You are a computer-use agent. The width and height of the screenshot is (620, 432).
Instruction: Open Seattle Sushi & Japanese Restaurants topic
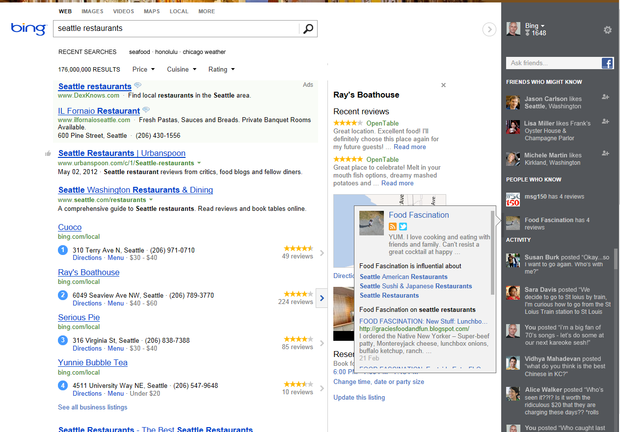416,286
